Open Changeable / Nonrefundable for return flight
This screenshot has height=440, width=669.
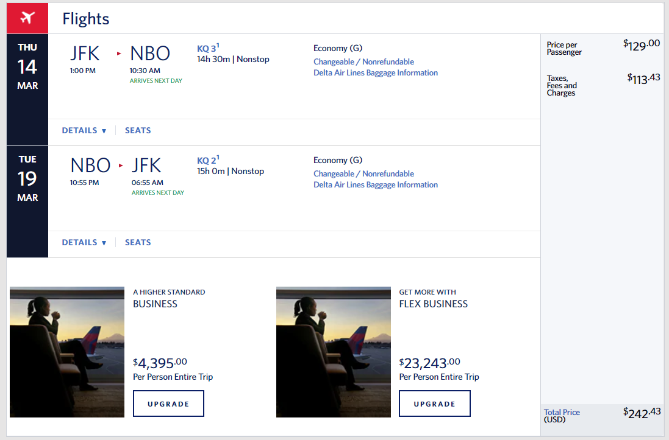click(x=363, y=174)
